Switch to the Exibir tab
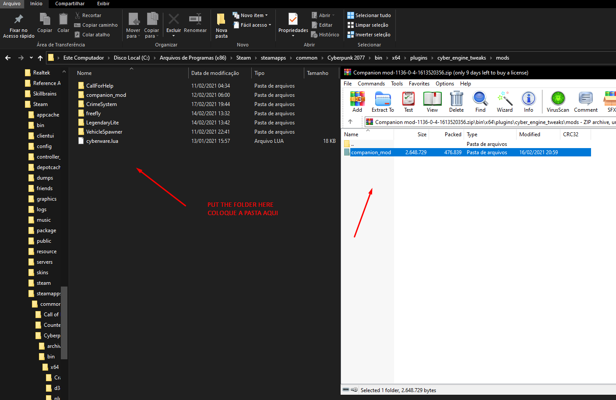The height and width of the screenshot is (400, 616). pyautogui.click(x=103, y=4)
